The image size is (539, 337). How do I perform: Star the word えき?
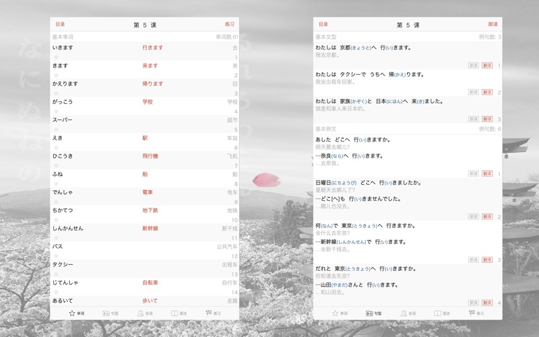56,148
